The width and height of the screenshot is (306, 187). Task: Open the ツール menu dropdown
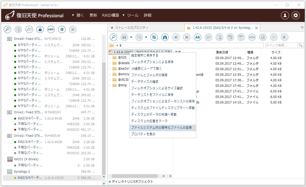point(130,15)
